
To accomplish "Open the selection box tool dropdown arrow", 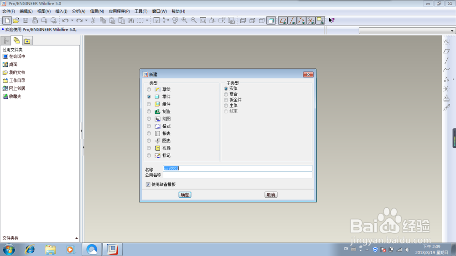I will (x=147, y=20).
